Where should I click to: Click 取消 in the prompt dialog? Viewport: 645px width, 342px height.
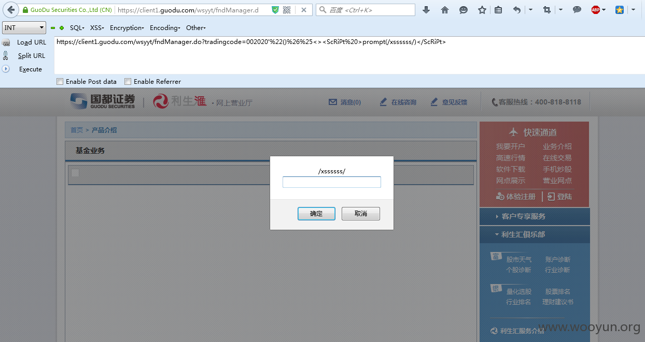361,214
